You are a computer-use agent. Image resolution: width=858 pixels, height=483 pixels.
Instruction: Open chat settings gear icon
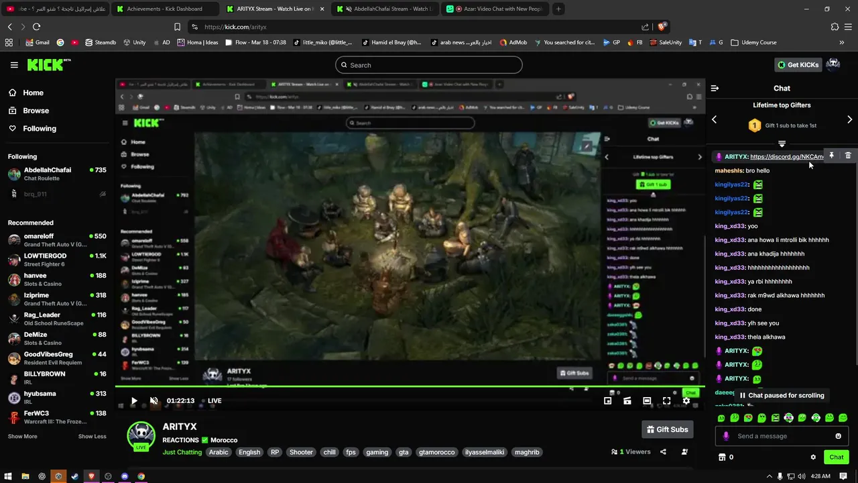point(813,458)
